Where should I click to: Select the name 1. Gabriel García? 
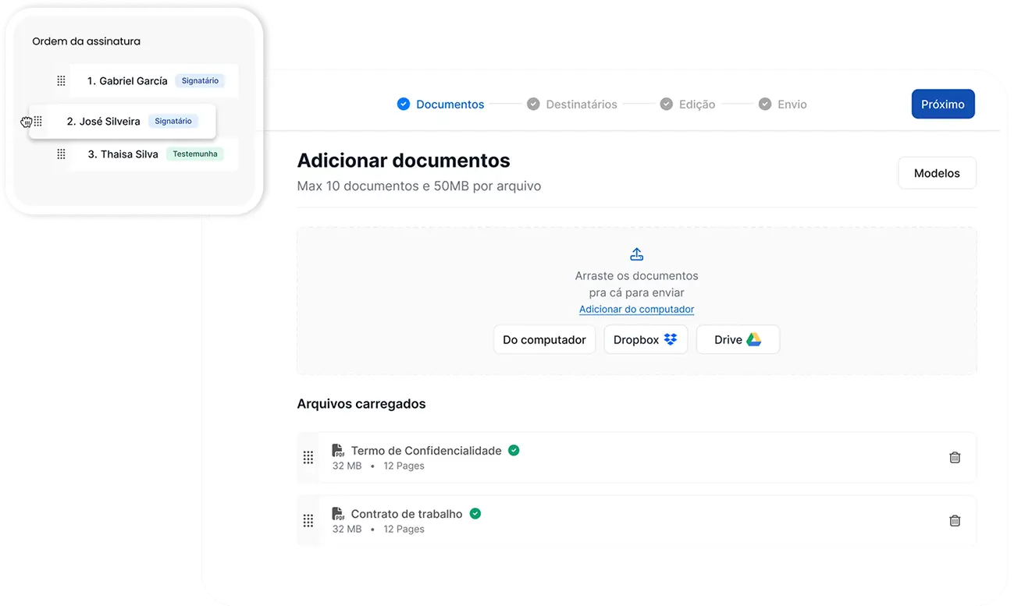[127, 81]
